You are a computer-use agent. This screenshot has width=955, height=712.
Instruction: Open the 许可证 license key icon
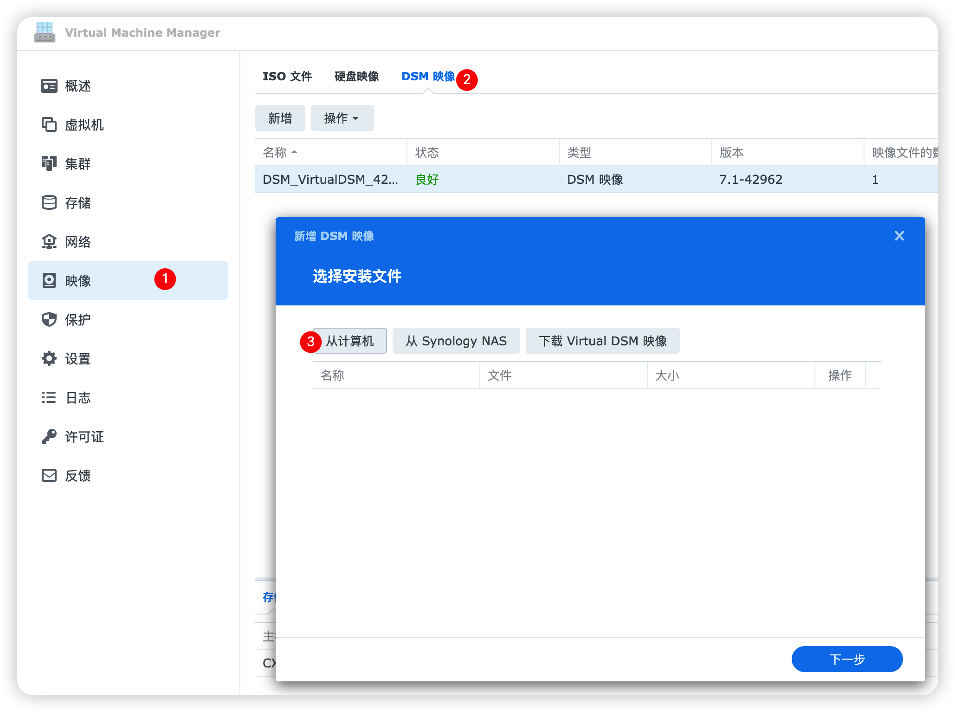click(x=49, y=436)
